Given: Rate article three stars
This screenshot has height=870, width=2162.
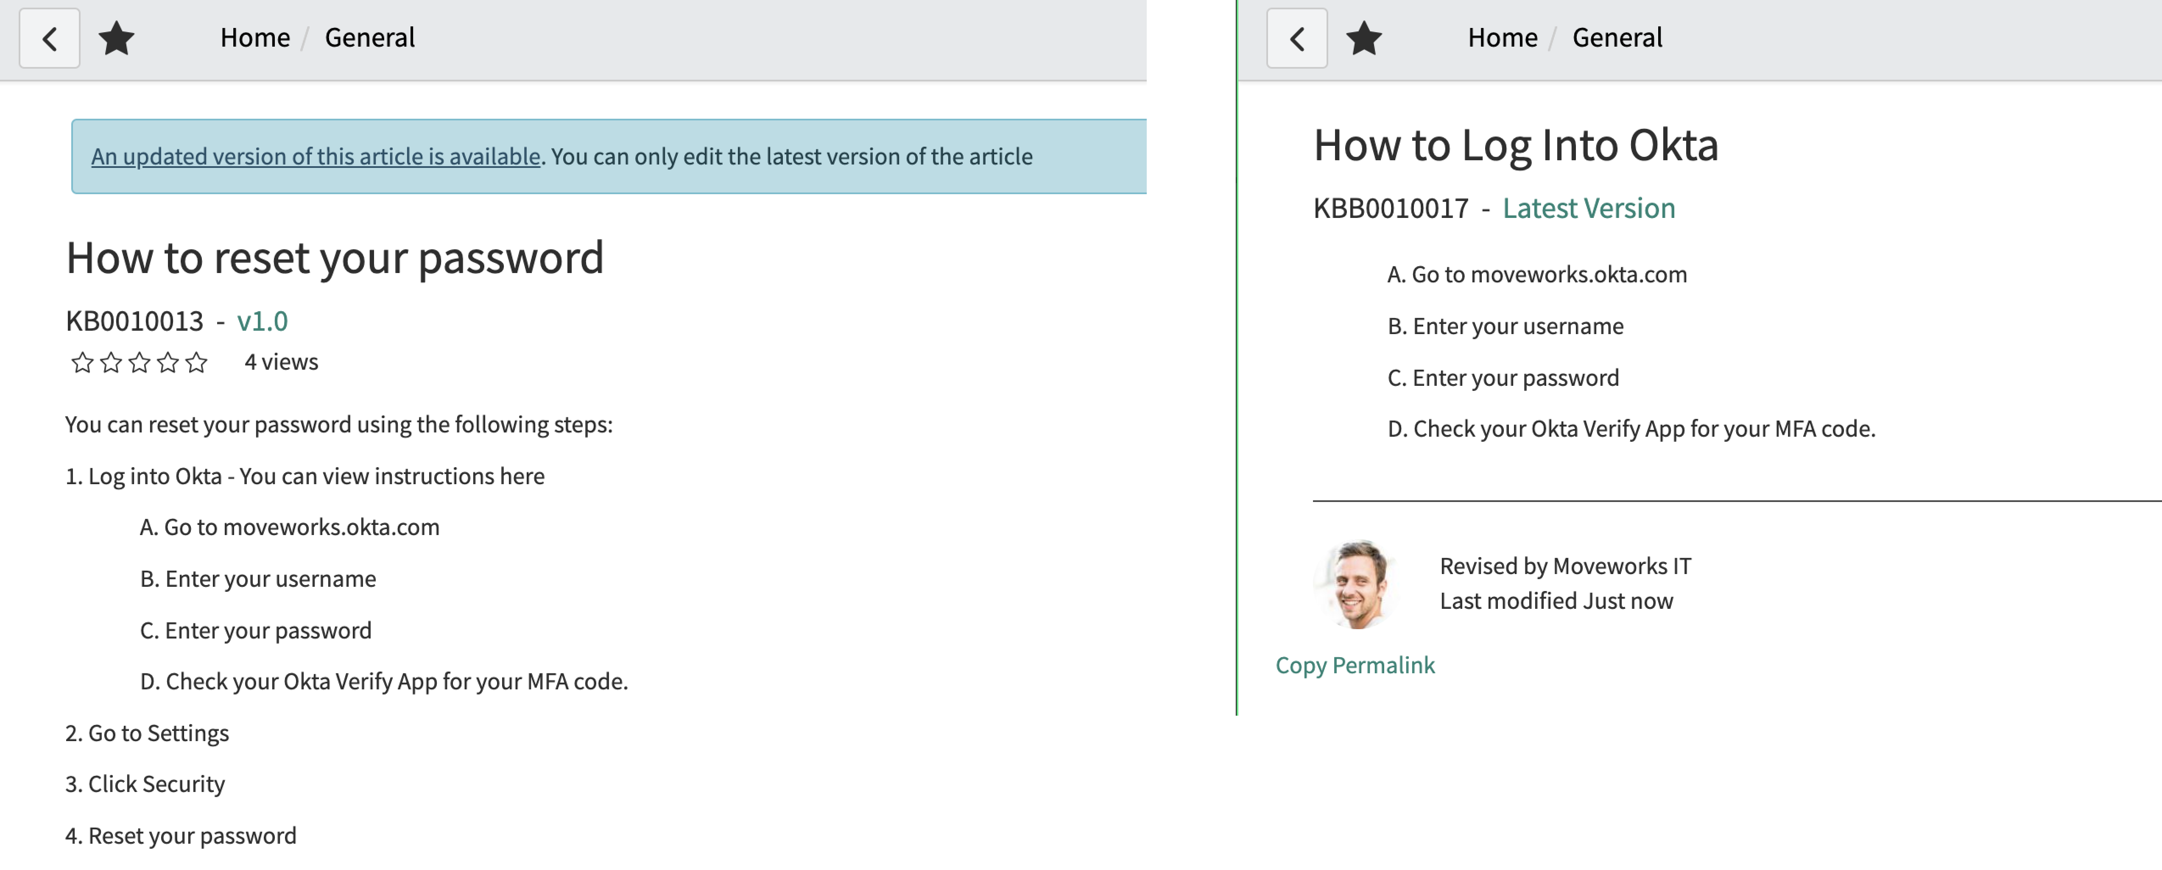Looking at the screenshot, I should click(140, 362).
